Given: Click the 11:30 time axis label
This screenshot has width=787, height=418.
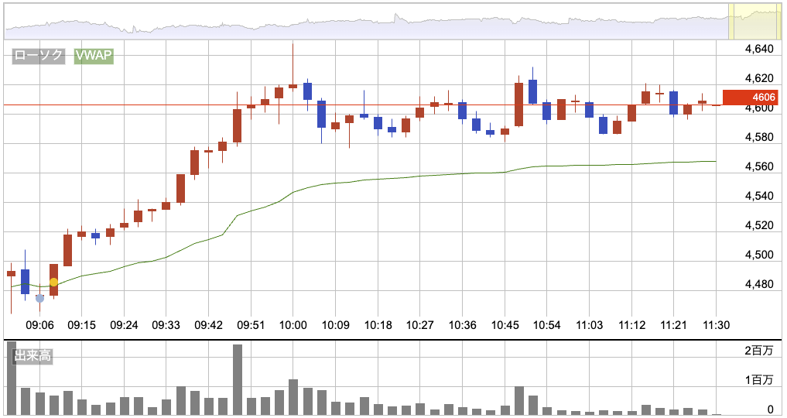Looking at the screenshot, I should (x=715, y=324).
